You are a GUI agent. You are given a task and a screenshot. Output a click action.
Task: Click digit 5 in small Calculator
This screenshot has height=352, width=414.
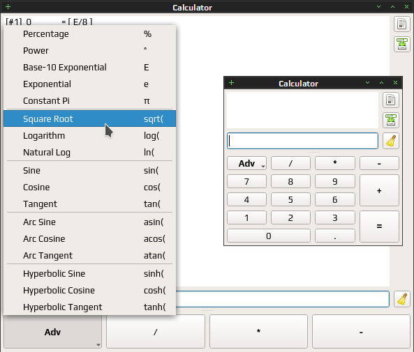290,199
